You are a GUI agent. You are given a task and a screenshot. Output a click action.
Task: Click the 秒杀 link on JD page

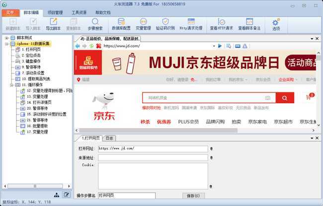(145, 122)
